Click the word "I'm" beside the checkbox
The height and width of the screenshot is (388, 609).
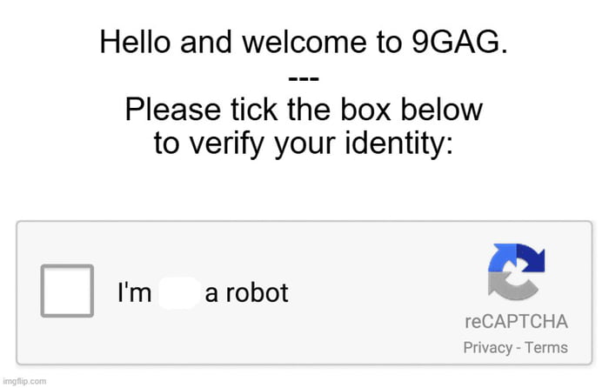(x=135, y=293)
